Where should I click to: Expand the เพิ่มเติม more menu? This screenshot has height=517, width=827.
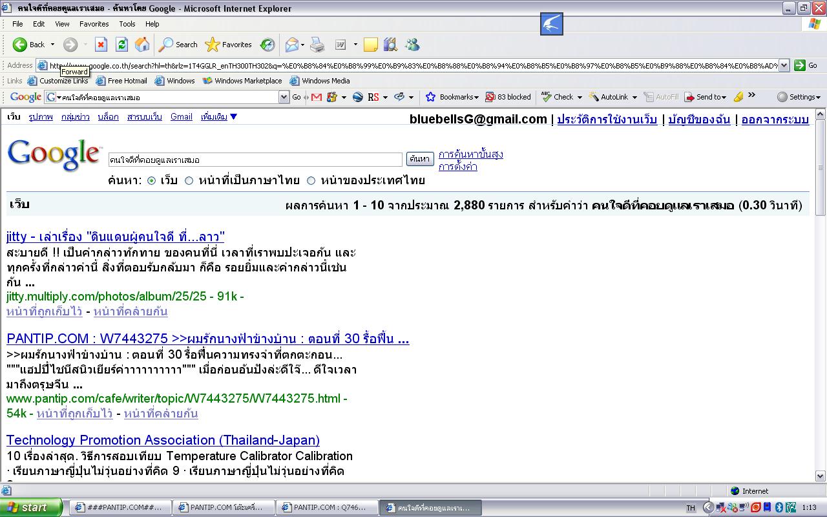coord(219,117)
